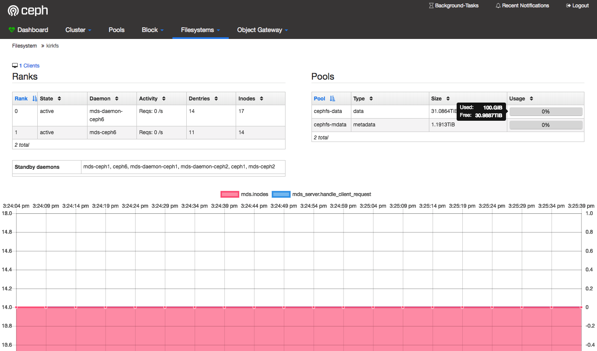Click the mds_server.handle_client_request legend label
The height and width of the screenshot is (351, 597).
pyautogui.click(x=332, y=194)
